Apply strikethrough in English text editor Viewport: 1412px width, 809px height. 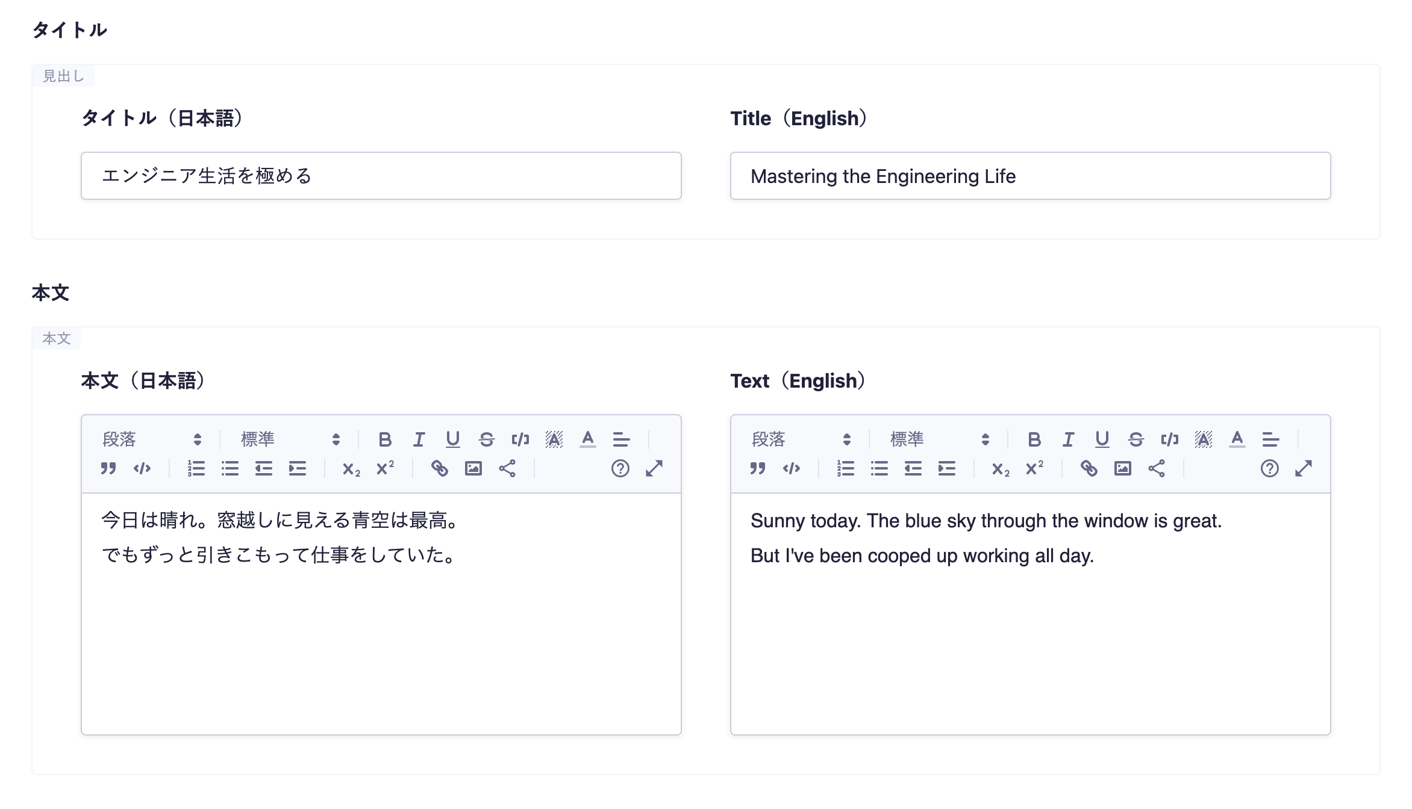(1136, 439)
